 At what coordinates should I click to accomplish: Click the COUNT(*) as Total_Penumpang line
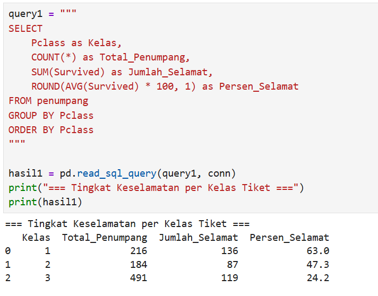click(110, 57)
